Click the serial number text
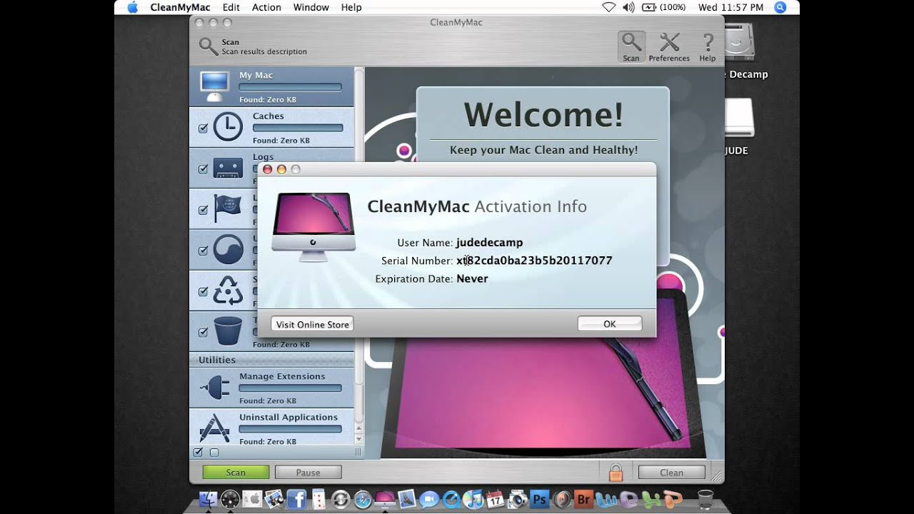 [x=534, y=261]
